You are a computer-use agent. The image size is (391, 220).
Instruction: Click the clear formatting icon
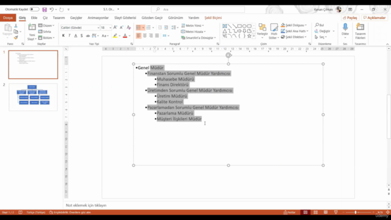pyautogui.click(x=129, y=28)
